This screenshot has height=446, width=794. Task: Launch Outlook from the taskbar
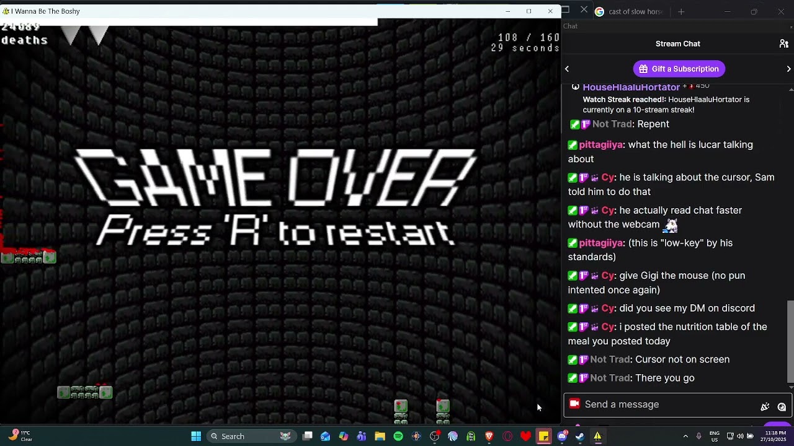pos(325,436)
